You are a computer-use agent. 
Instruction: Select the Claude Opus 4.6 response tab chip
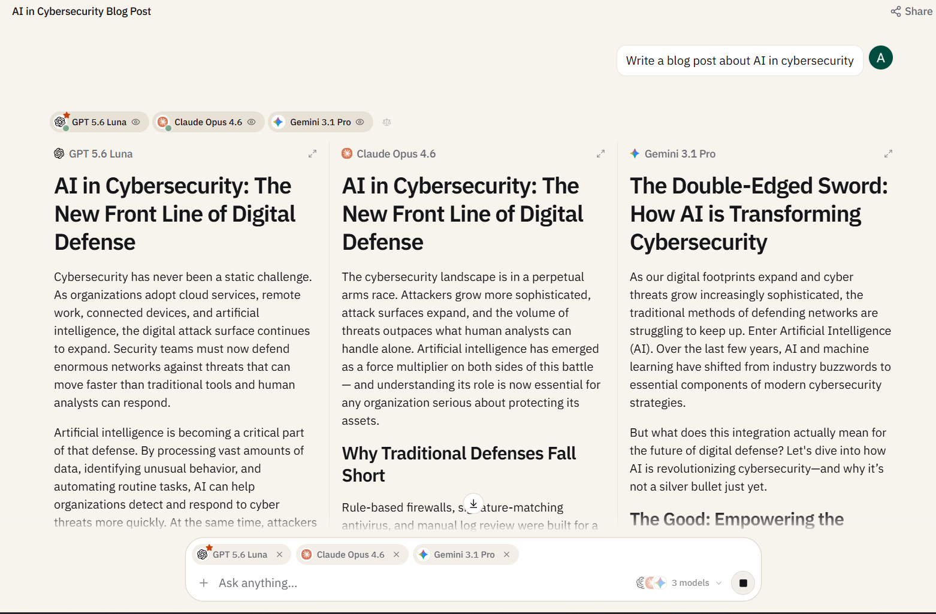[208, 122]
